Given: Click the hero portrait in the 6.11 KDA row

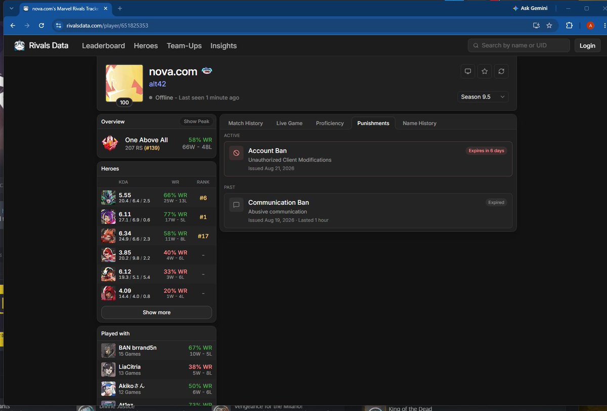Looking at the screenshot, I should click(108, 216).
